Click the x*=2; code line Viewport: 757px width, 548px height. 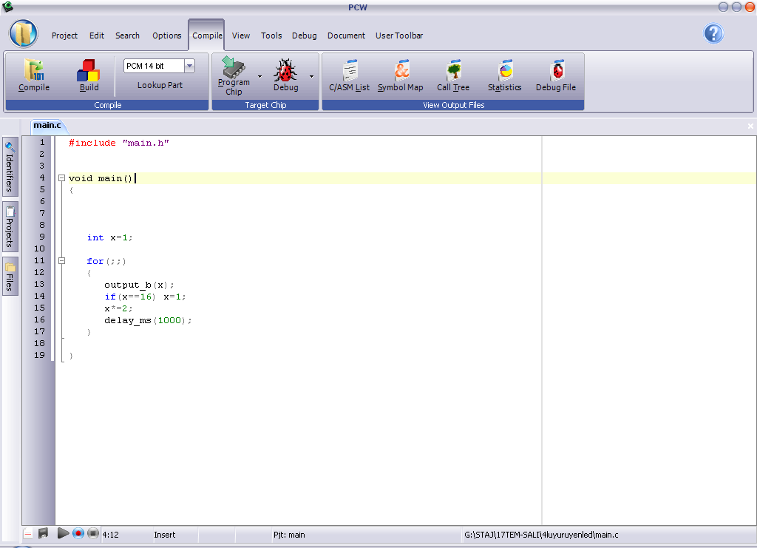(118, 308)
